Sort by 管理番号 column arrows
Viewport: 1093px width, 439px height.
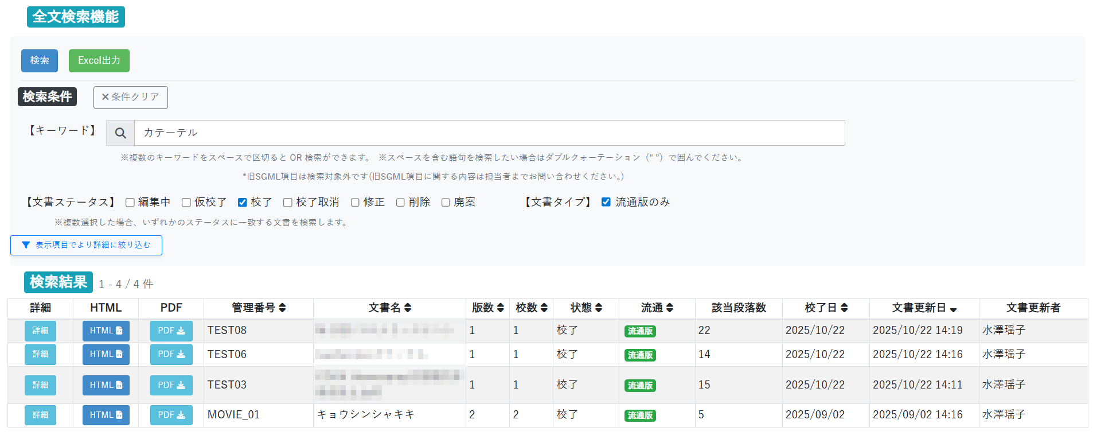[282, 308]
